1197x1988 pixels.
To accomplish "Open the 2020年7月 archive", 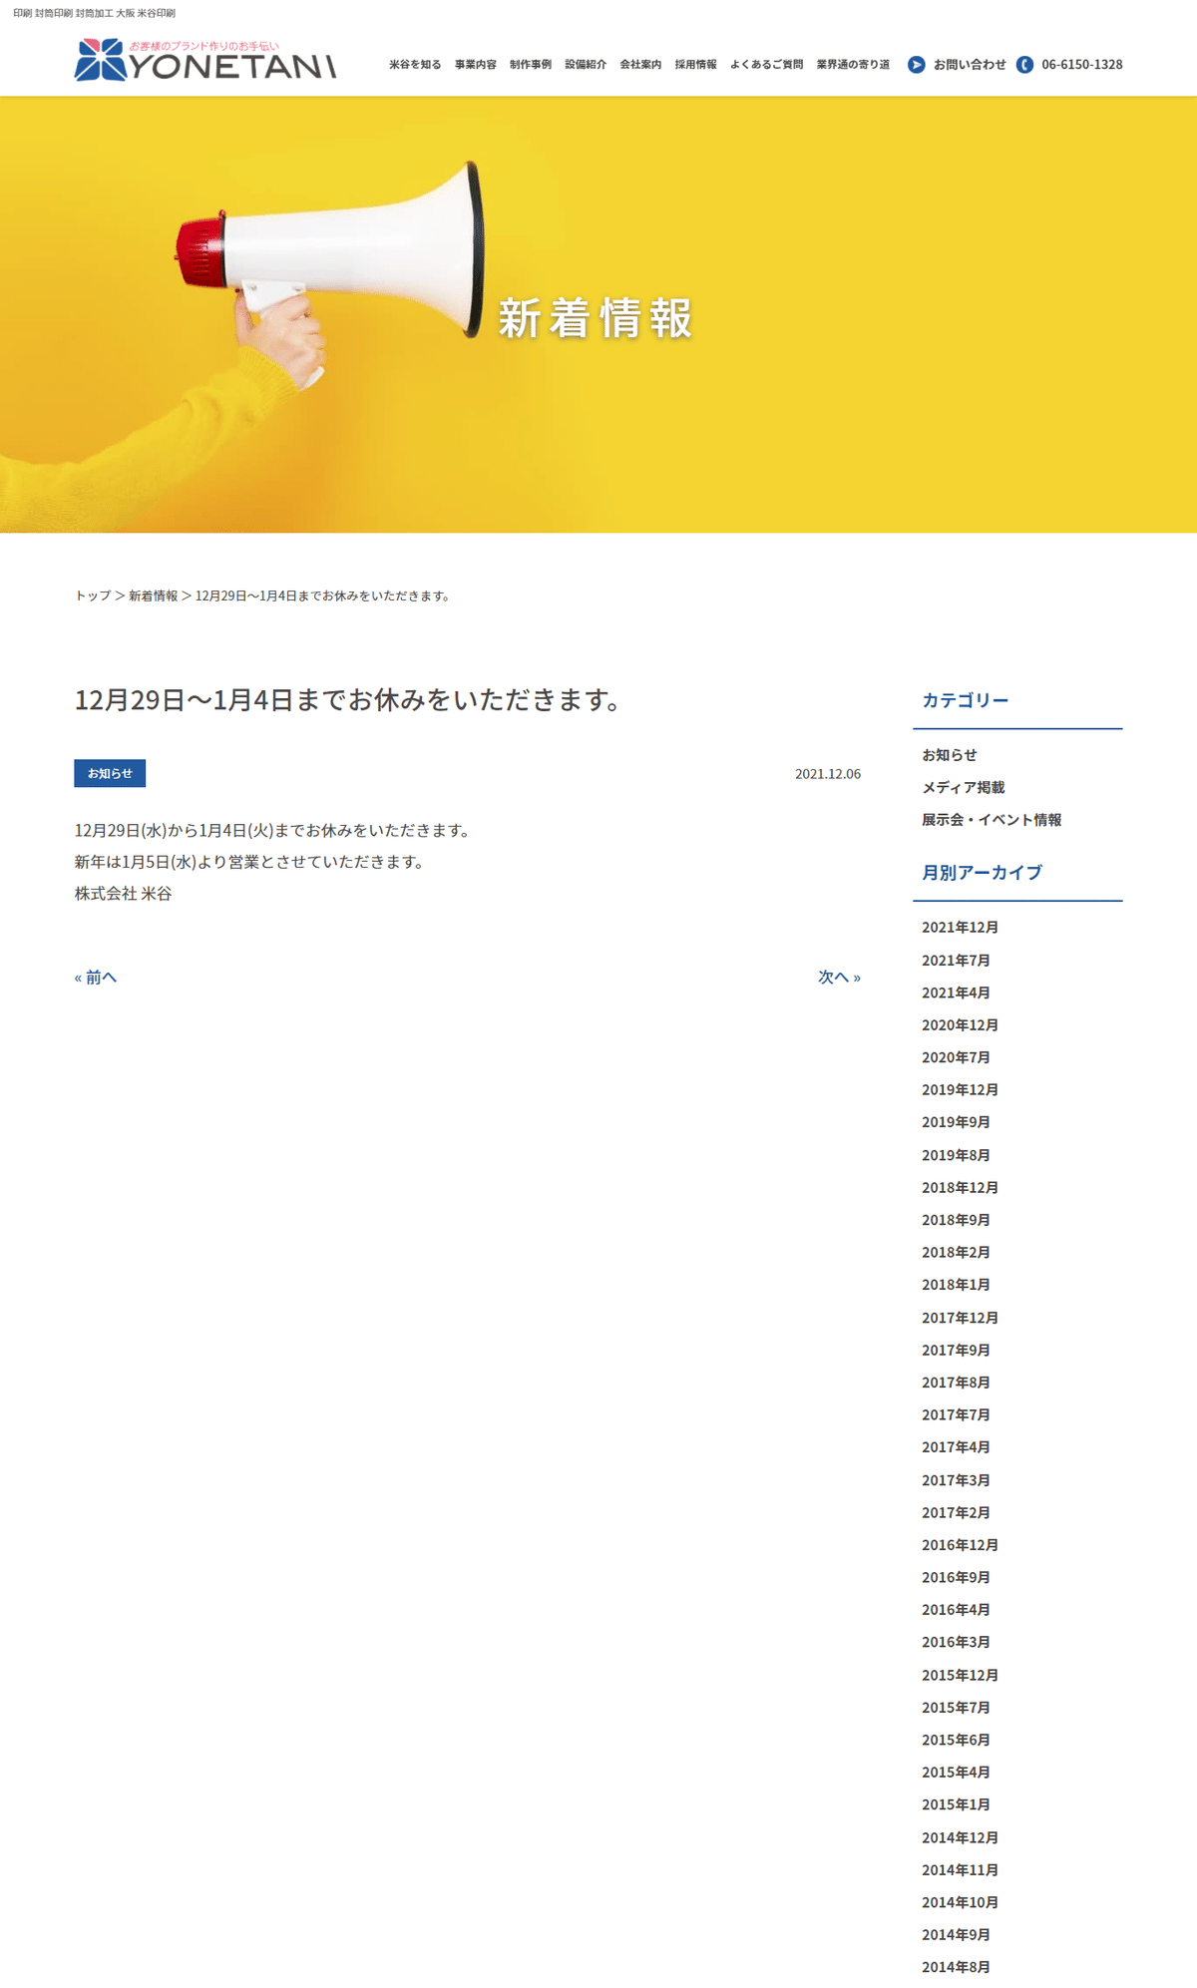I will (956, 1057).
